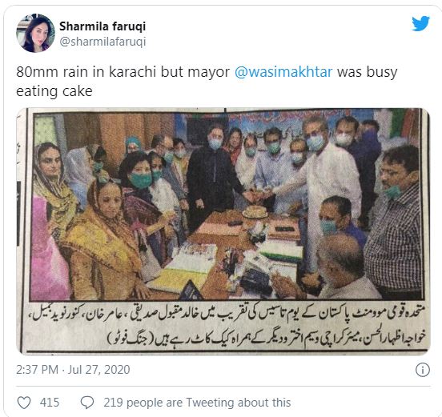Like the tweet with the heart icon
Viewport: 442px width, 417px height.
[24, 403]
